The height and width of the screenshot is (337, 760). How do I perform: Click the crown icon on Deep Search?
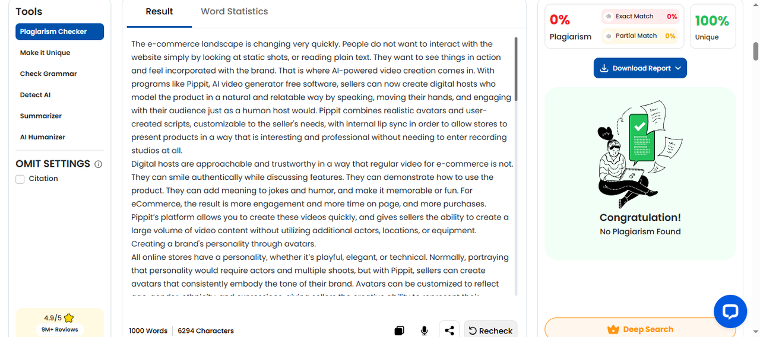pos(613,329)
